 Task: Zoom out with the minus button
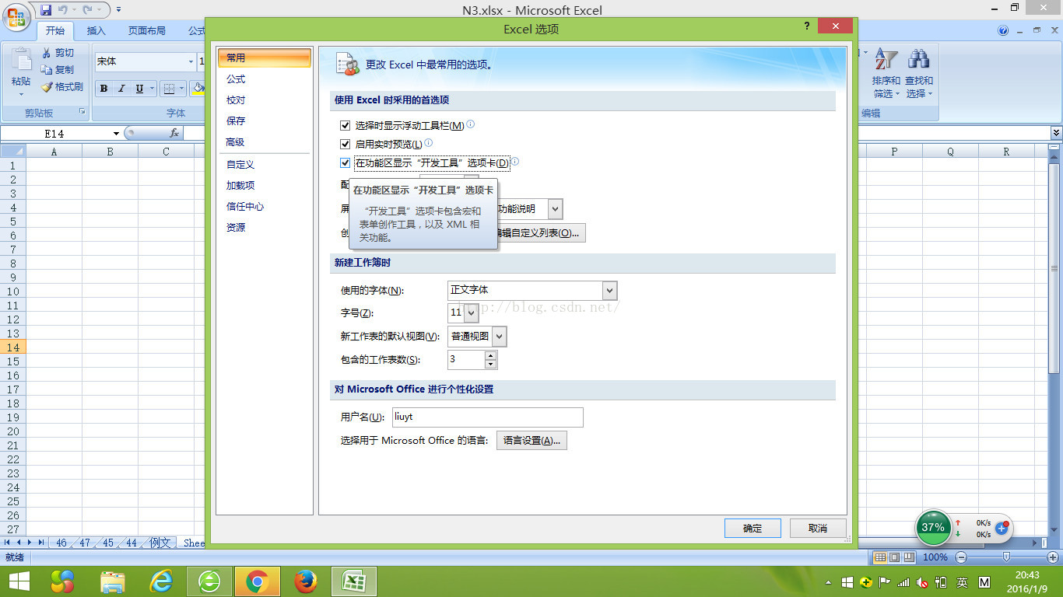961,557
